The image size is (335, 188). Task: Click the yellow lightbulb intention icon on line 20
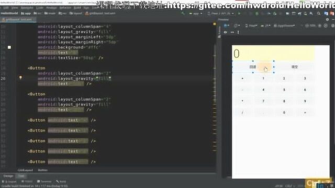20,78
